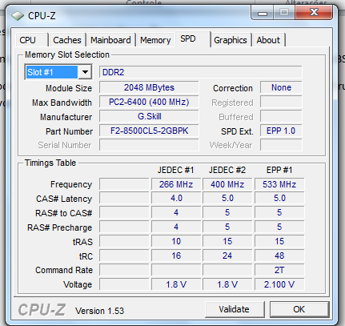Switch to the Memory tab
The width and height of the screenshot is (345, 326).
click(x=155, y=40)
